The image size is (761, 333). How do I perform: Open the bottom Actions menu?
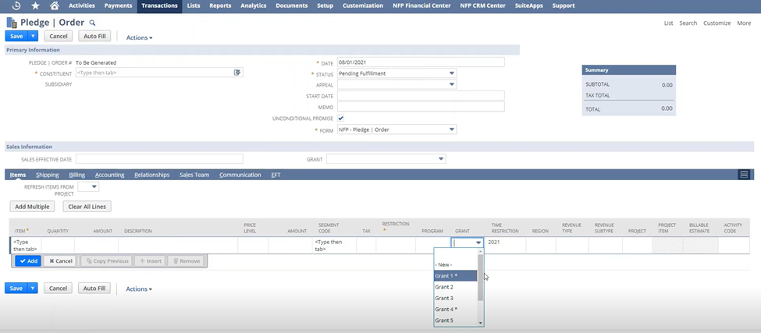coord(139,289)
